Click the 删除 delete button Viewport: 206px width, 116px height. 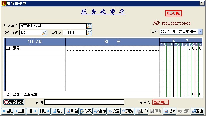72,111
